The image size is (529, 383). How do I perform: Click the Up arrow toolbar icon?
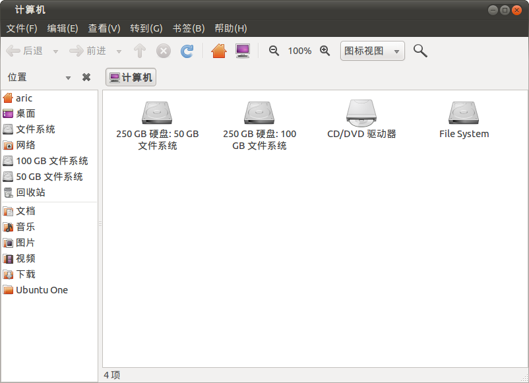click(140, 51)
